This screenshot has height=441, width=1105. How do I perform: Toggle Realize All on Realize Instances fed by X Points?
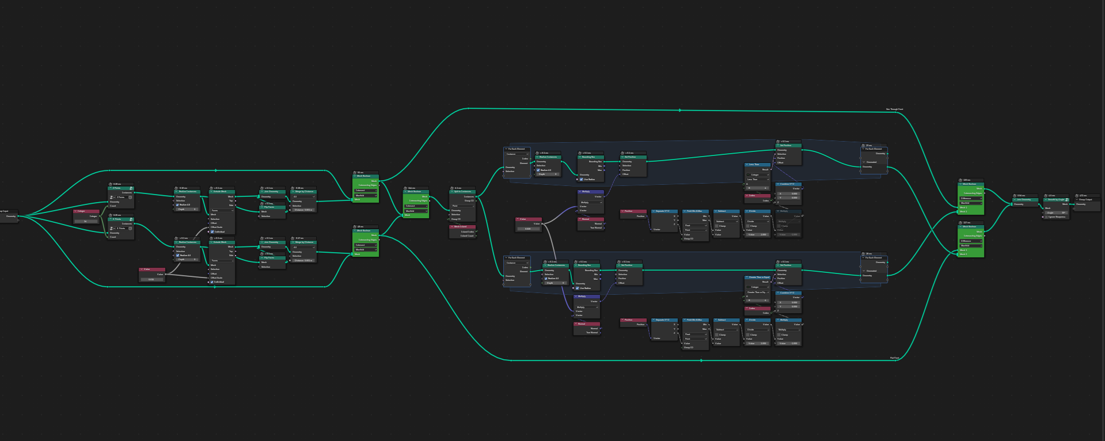pyautogui.click(x=178, y=255)
